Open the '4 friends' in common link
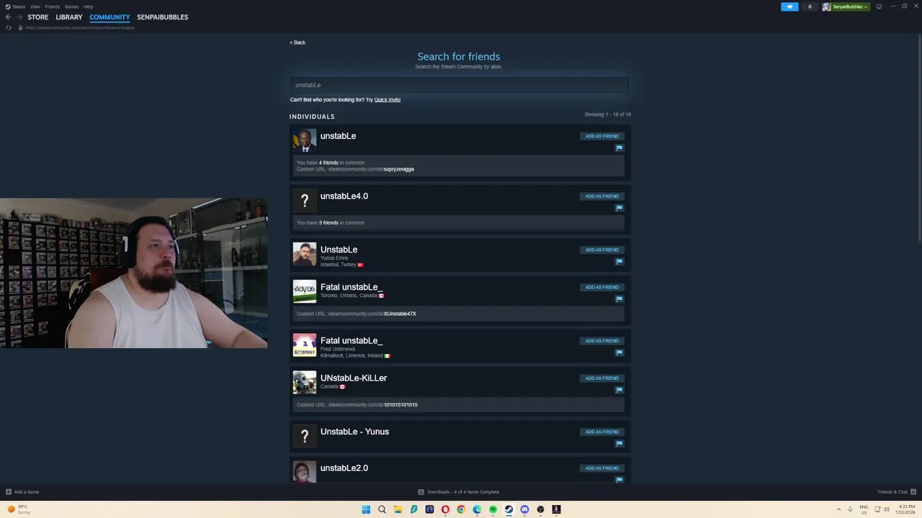 (x=328, y=163)
